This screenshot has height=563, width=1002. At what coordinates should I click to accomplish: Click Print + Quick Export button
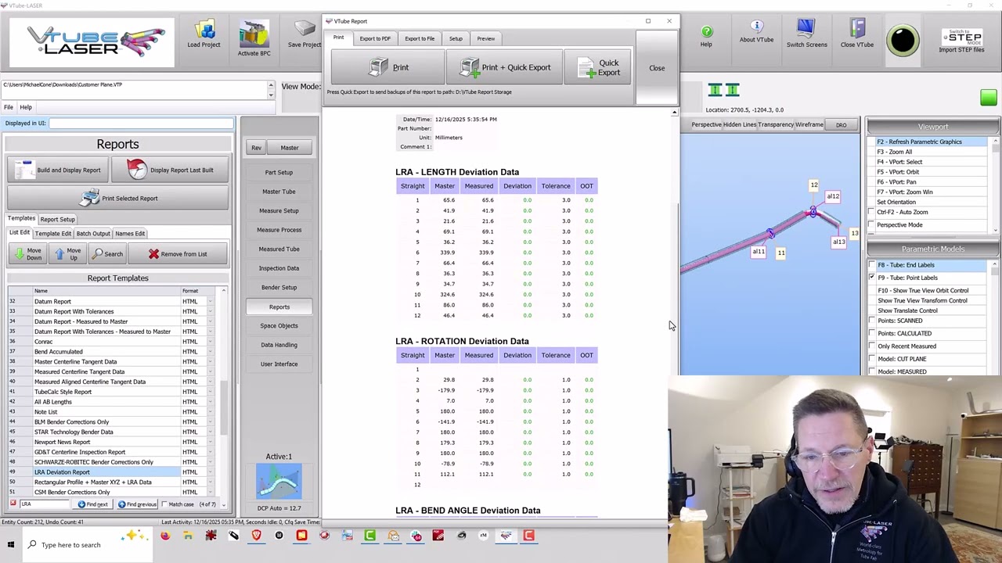(505, 68)
